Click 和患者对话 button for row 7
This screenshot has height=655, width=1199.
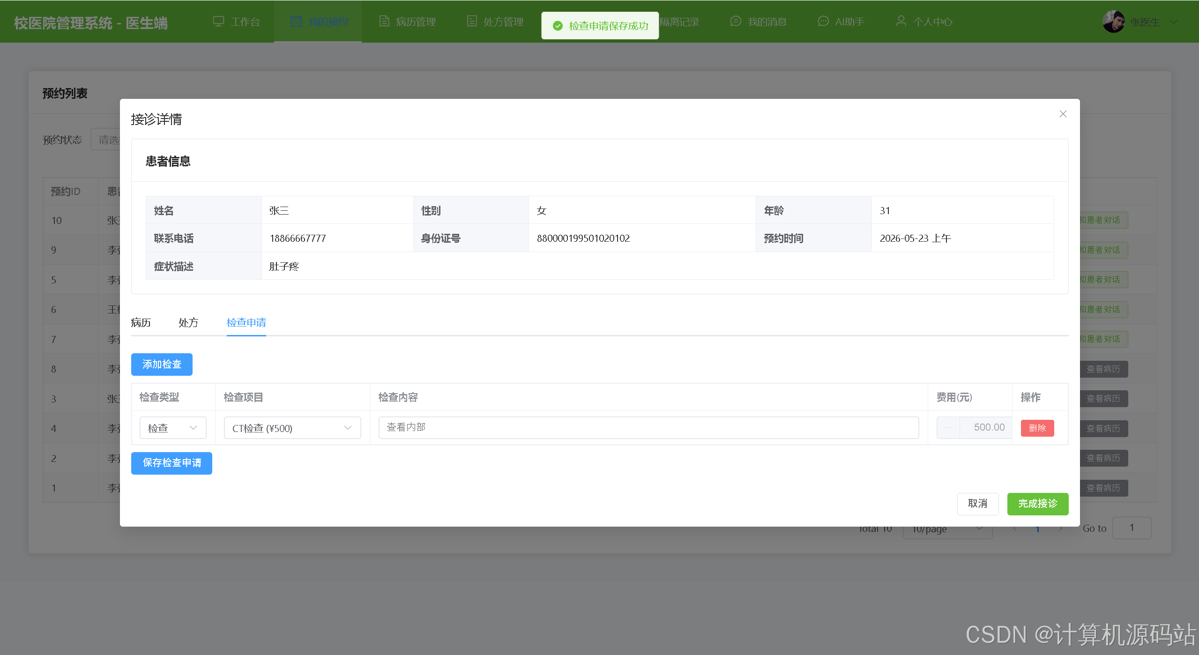coord(1103,339)
